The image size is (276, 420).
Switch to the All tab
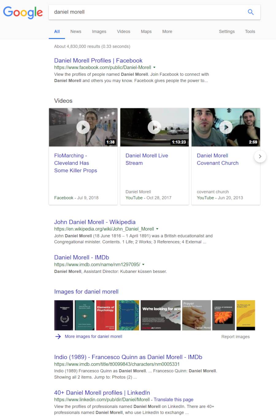point(57,31)
